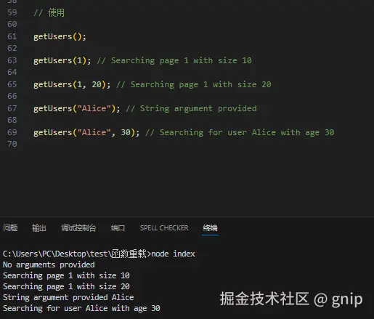Open the 调试控制台 debug console tab
Image resolution: width=374 pixels, height=319 pixels.
click(78, 228)
